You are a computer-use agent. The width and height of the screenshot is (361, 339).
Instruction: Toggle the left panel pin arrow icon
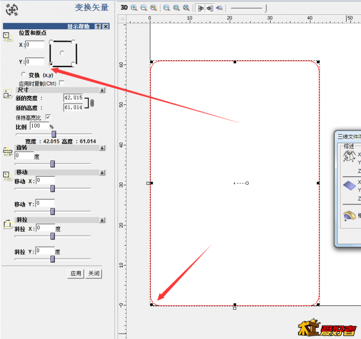tap(201, 8)
